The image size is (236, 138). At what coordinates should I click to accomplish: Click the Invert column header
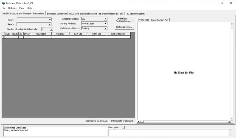27,34
